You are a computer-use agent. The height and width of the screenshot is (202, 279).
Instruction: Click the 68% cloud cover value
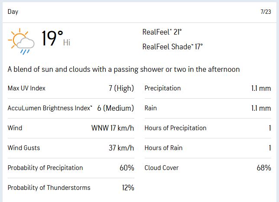(264, 168)
